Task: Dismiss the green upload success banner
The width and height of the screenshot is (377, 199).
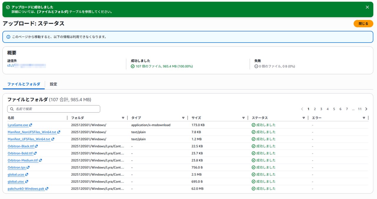Action: (x=367, y=7)
